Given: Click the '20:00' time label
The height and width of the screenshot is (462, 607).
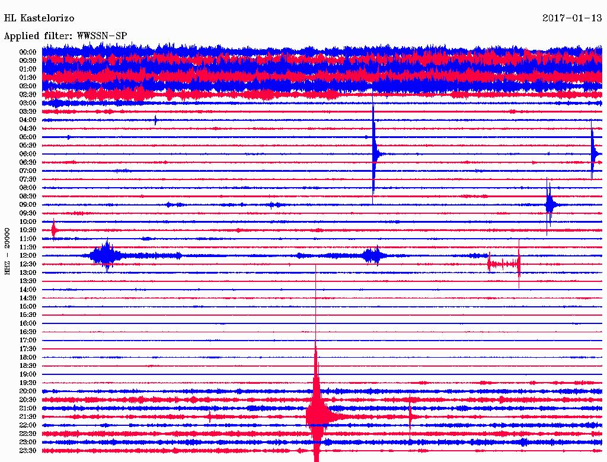Looking at the screenshot, I should [x=28, y=391].
